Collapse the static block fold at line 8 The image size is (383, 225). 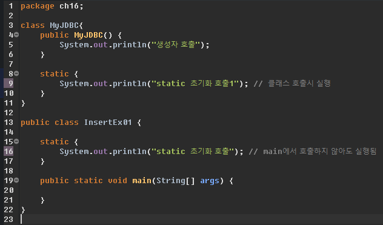click(16, 73)
